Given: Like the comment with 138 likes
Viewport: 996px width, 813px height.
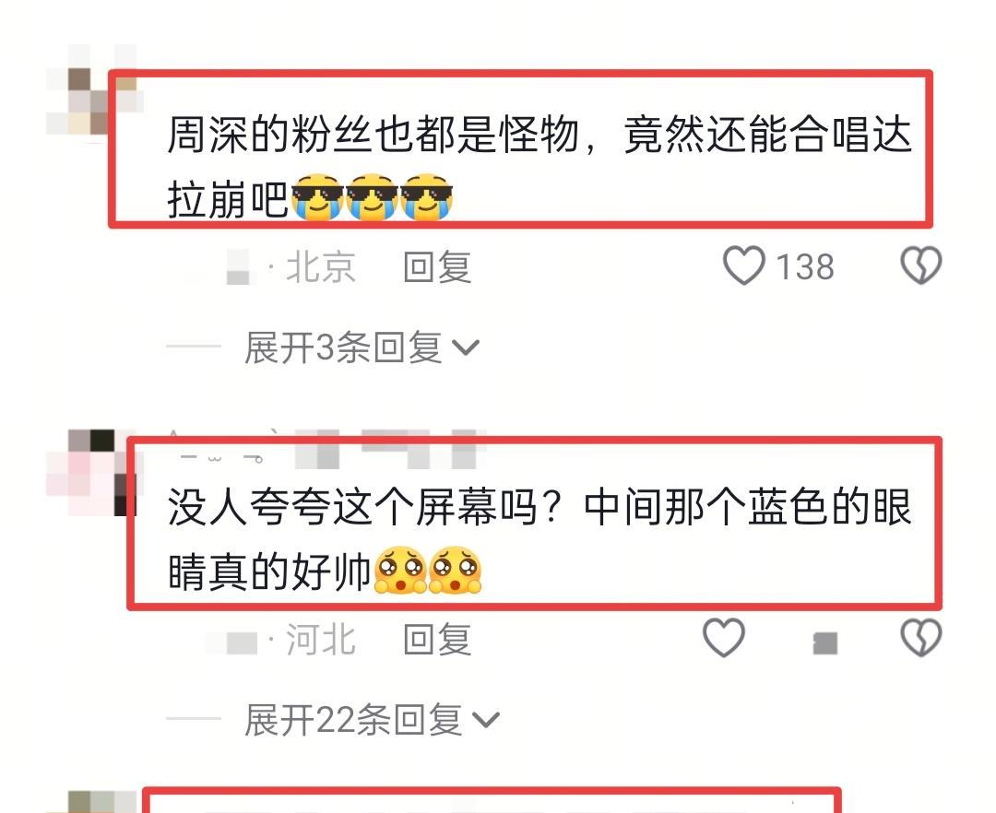Looking at the screenshot, I should (x=744, y=265).
